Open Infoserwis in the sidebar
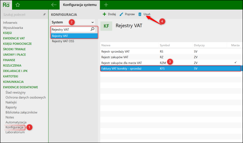The image size is (243, 143). click(10, 23)
